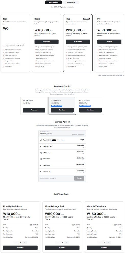Click the 'Get 20% off' annual discount text
The height and width of the screenshot is (253, 125).
(x=62, y=7)
